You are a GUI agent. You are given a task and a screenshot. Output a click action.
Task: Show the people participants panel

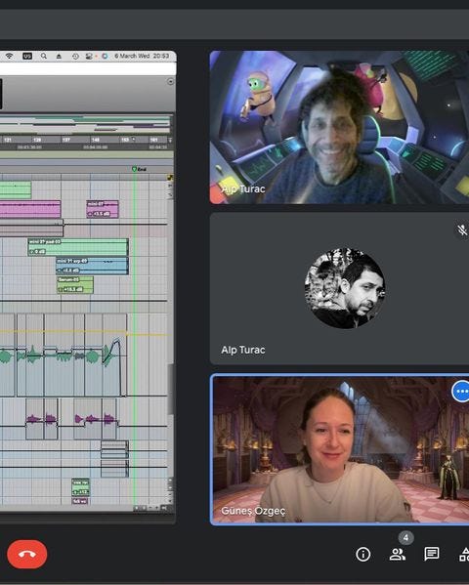click(398, 554)
